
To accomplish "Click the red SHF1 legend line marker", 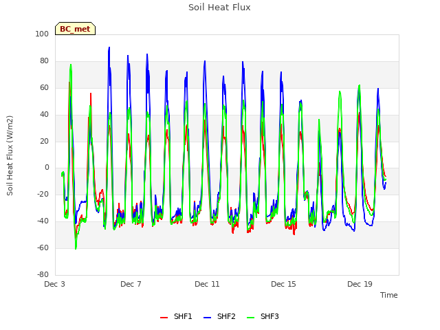I will [164, 318].
